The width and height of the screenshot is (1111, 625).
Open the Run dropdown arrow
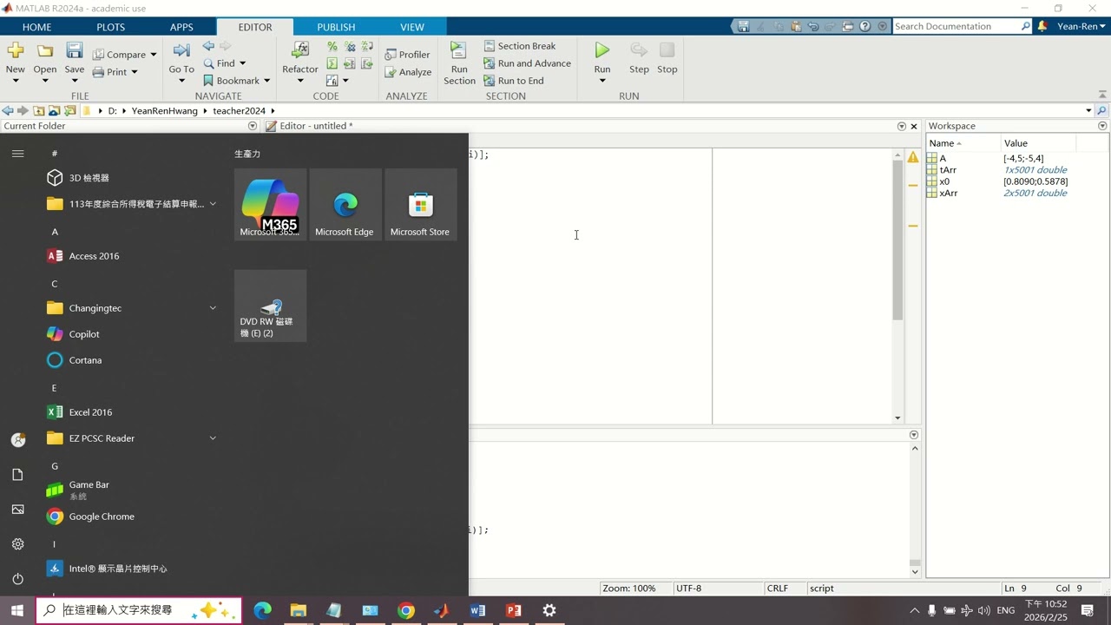pos(602,81)
